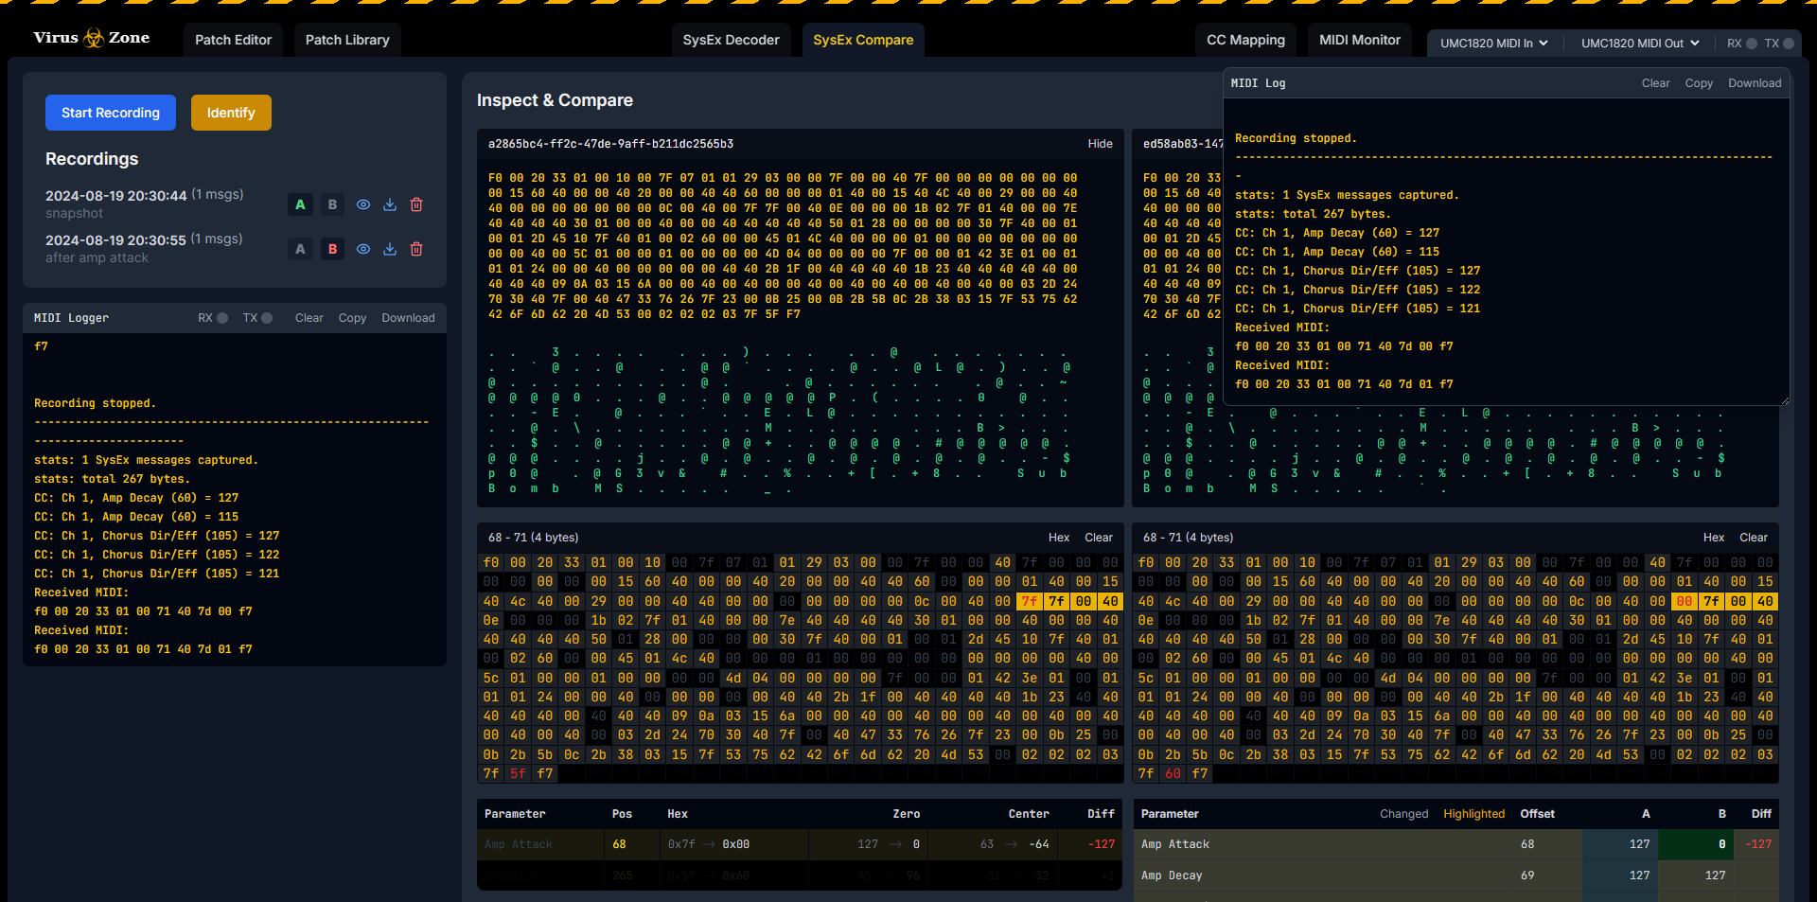Switch to the SysEx Decoder tab
Image resolution: width=1817 pixels, height=902 pixels.
click(731, 40)
